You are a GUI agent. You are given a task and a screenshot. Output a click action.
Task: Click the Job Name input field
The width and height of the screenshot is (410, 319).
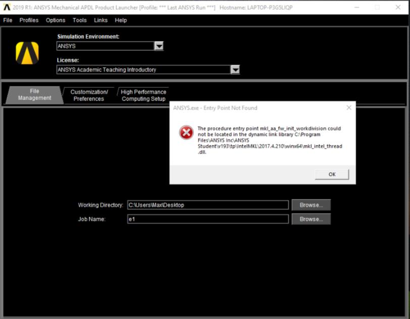coord(208,219)
